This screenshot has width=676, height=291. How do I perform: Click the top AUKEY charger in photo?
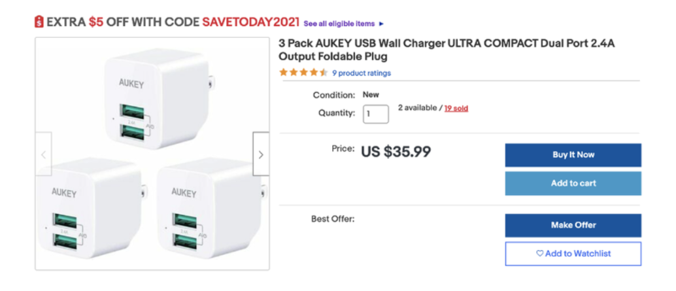[x=158, y=98]
